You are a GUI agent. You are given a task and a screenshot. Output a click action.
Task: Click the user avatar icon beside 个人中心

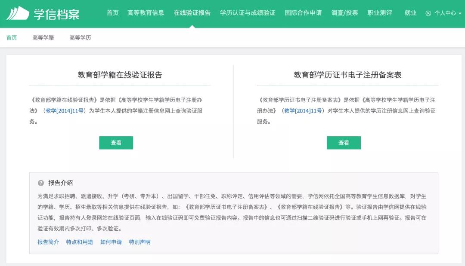(x=428, y=13)
